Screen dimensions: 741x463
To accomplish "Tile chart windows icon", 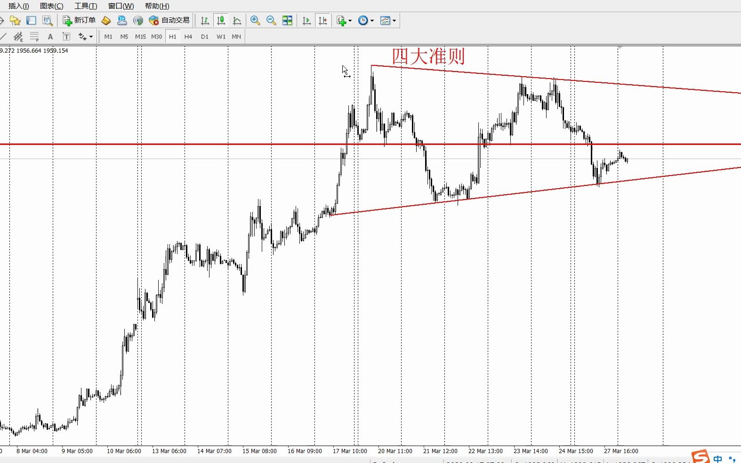I will pyautogui.click(x=287, y=21).
